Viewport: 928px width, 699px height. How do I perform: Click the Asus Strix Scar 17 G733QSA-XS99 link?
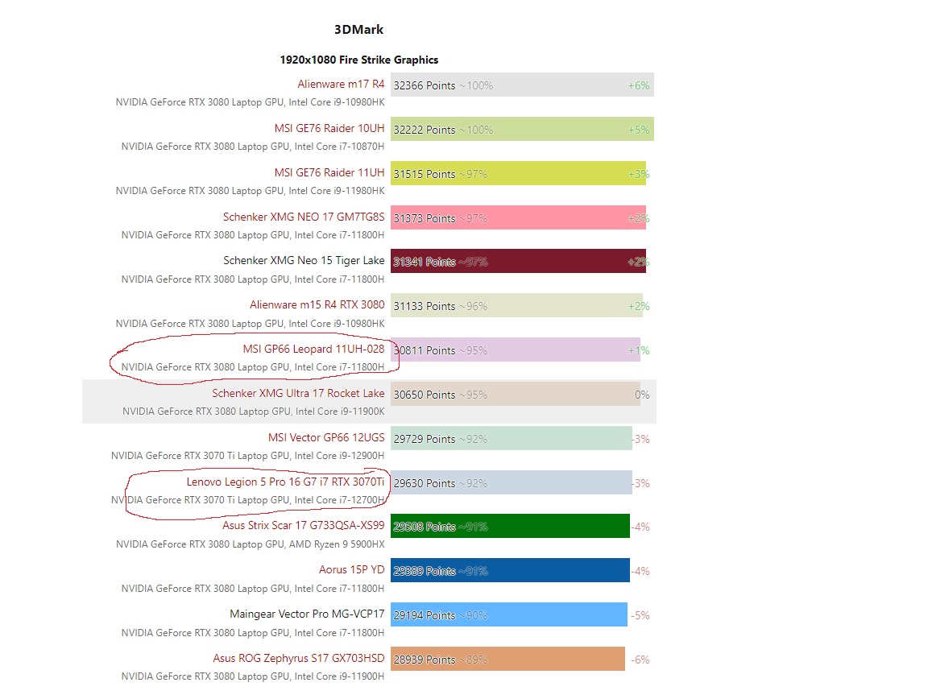pos(304,526)
